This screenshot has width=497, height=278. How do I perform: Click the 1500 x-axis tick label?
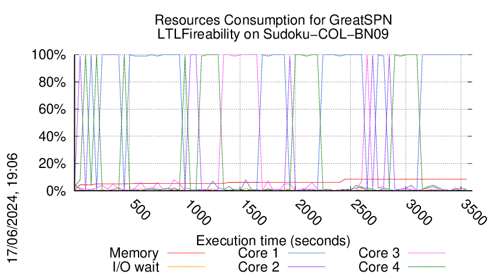253,212
